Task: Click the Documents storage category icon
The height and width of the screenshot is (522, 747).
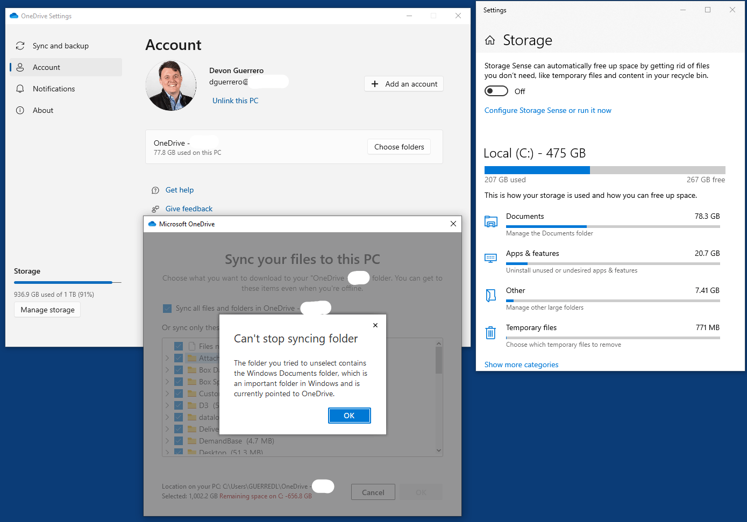Action: pos(491,221)
